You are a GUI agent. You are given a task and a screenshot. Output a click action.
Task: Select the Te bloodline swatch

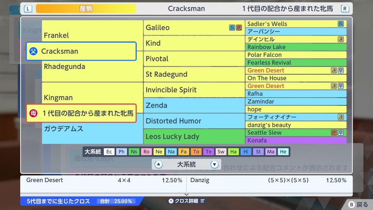[x=208, y=151]
